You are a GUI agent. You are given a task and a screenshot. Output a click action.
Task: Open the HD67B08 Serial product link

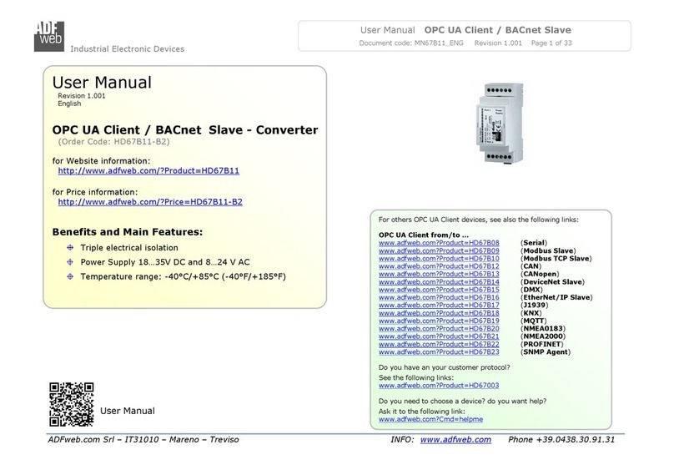coord(439,243)
